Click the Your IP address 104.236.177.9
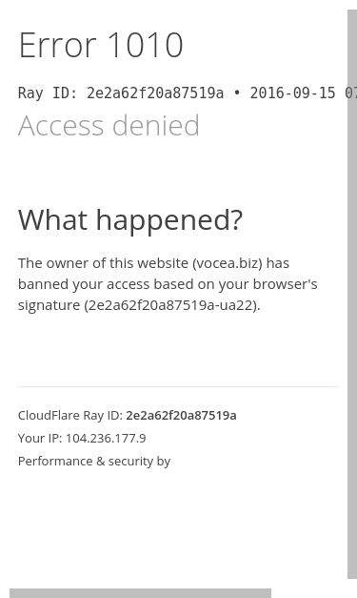Image resolution: width=357 pixels, height=598 pixels. click(x=106, y=438)
